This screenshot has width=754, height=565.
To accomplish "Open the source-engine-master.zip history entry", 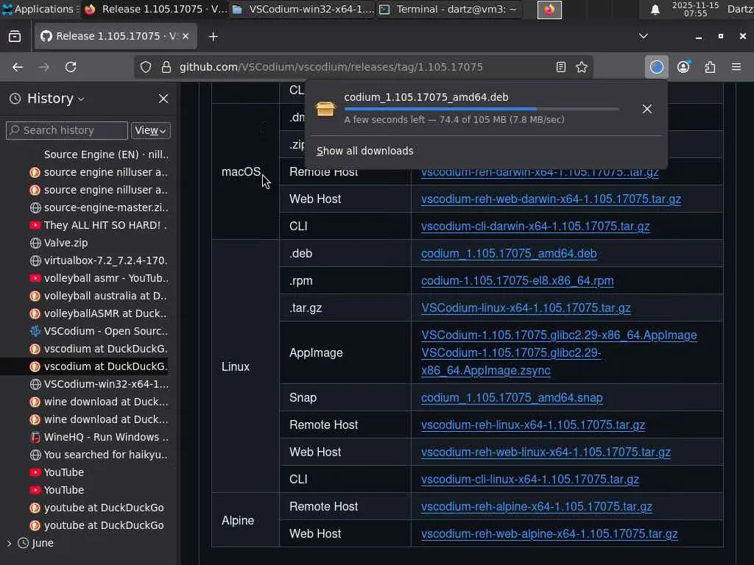I will (100, 207).
